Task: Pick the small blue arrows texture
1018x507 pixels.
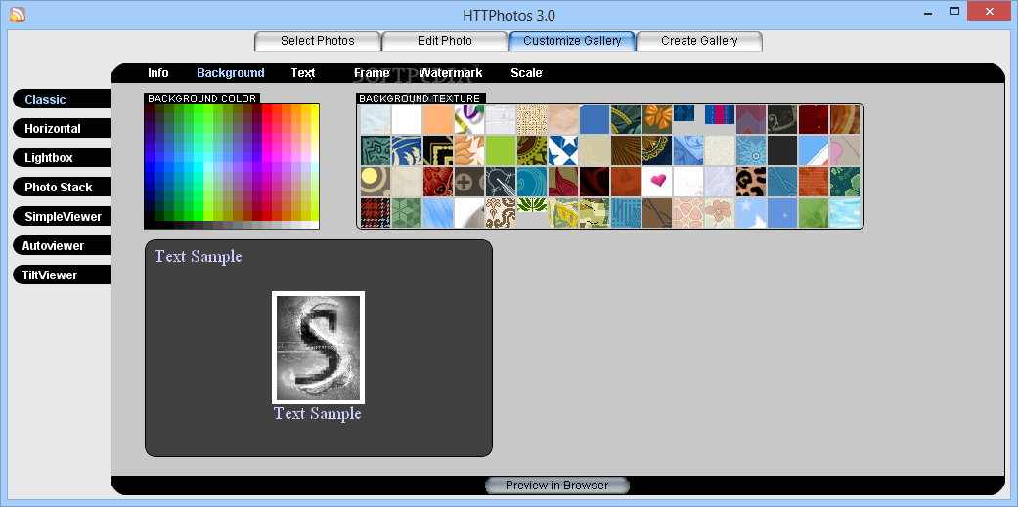Action: click(685, 112)
